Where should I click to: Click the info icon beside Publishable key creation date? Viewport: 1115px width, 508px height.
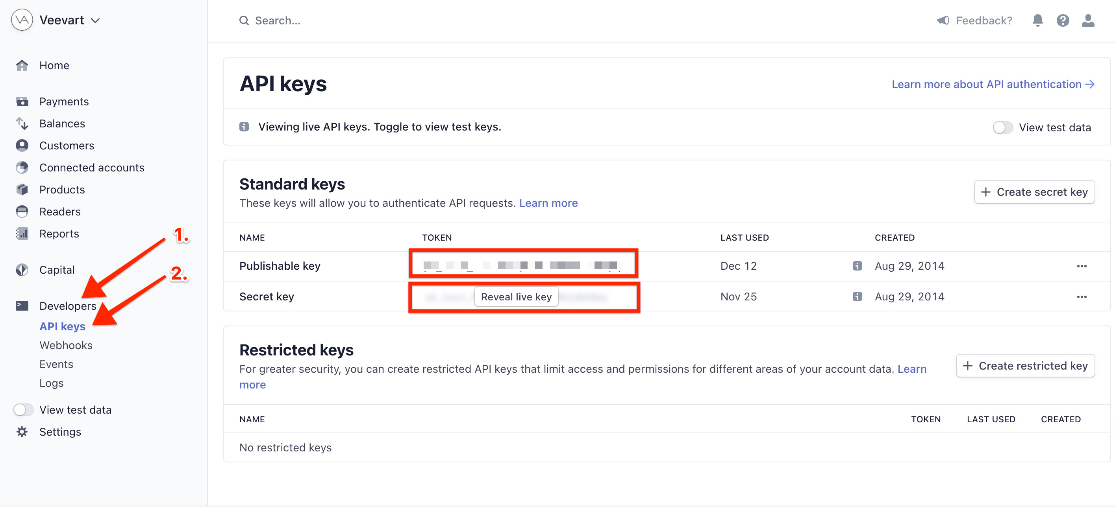pyautogui.click(x=857, y=265)
